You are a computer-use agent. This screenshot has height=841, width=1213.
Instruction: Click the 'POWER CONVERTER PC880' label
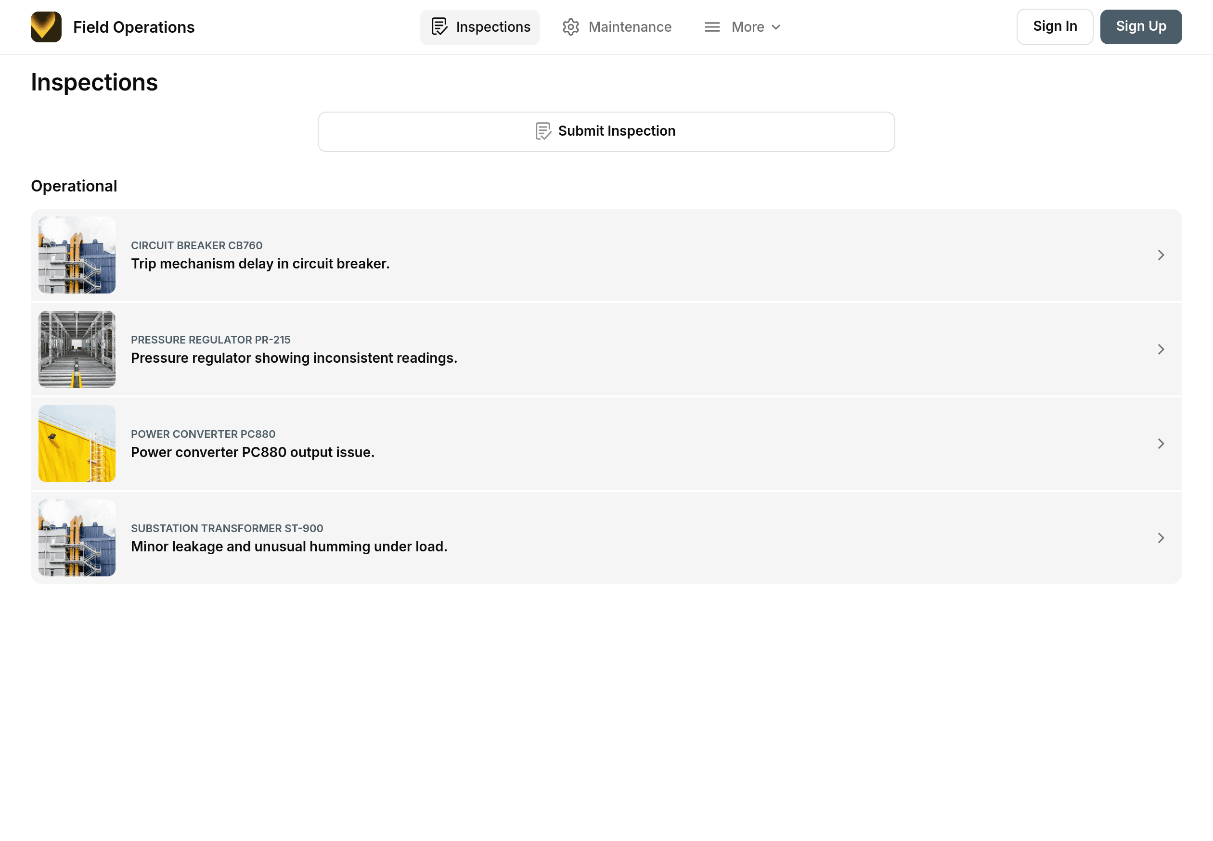click(204, 434)
